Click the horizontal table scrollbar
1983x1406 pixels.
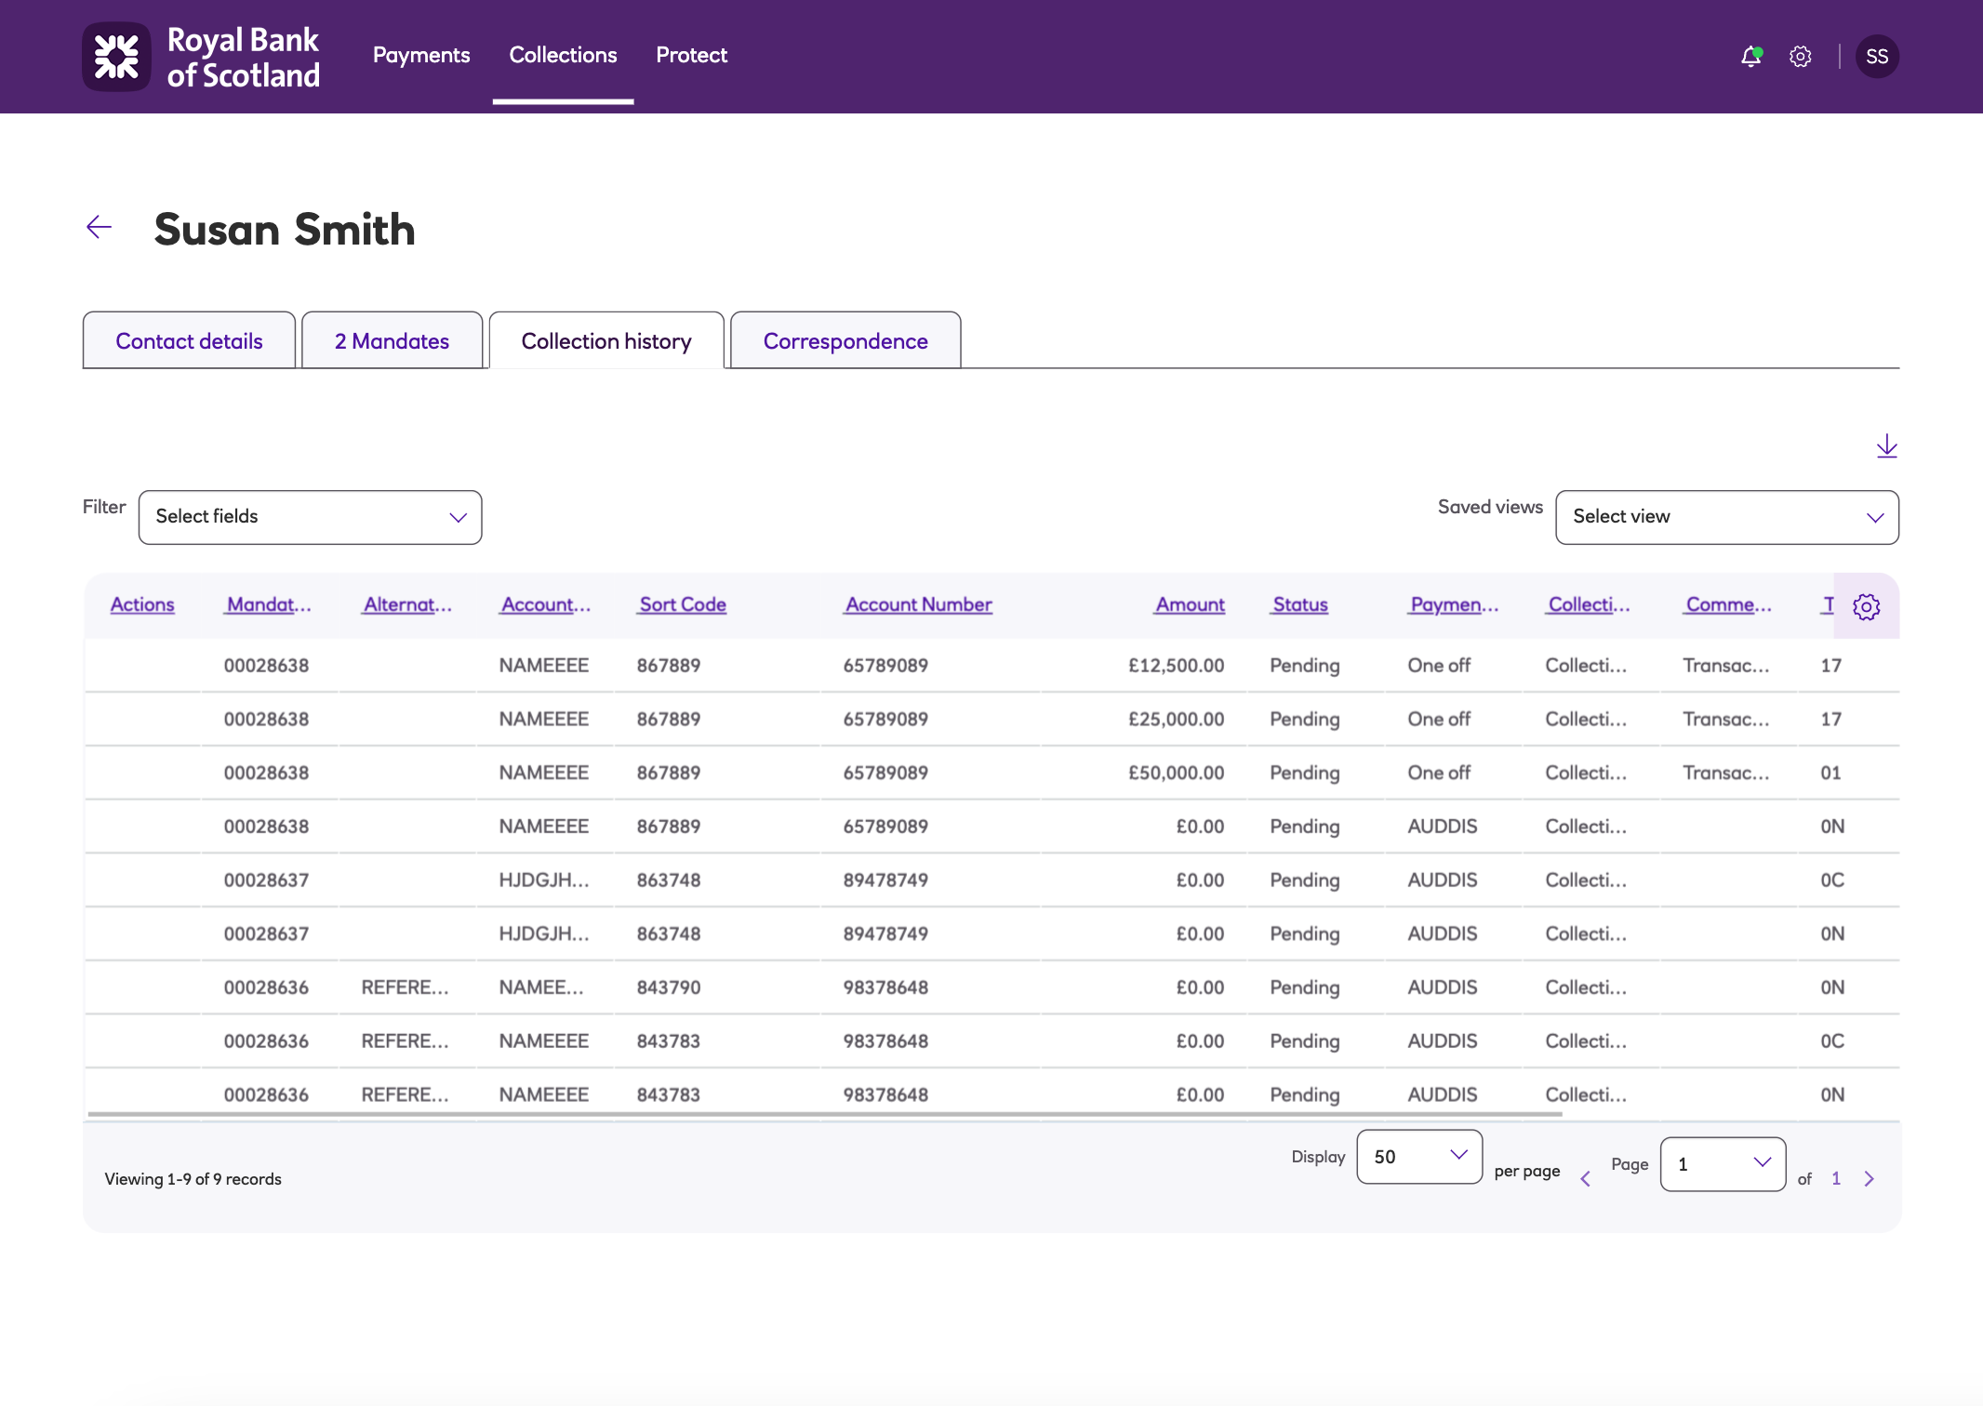coord(824,1114)
